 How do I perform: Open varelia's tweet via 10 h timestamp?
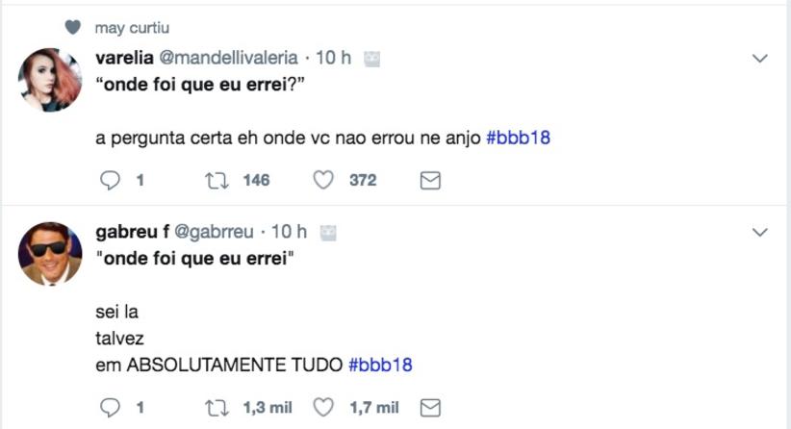click(333, 58)
